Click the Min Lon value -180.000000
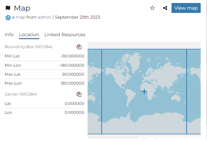This screenshot has height=142, width=207. pyautogui.click(x=72, y=65)
